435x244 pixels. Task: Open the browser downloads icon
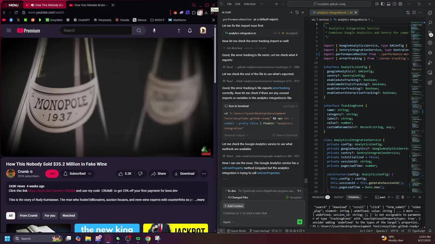(206, 13)
